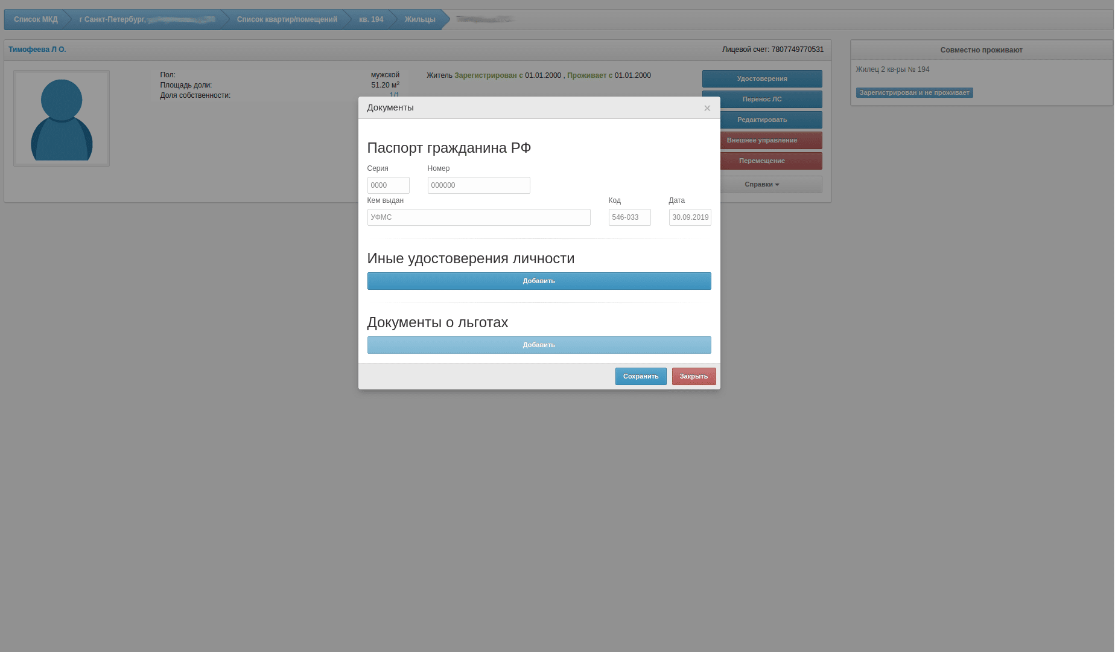
Task: Click the Серия passport input field
Action: click(x=388, y=185)
